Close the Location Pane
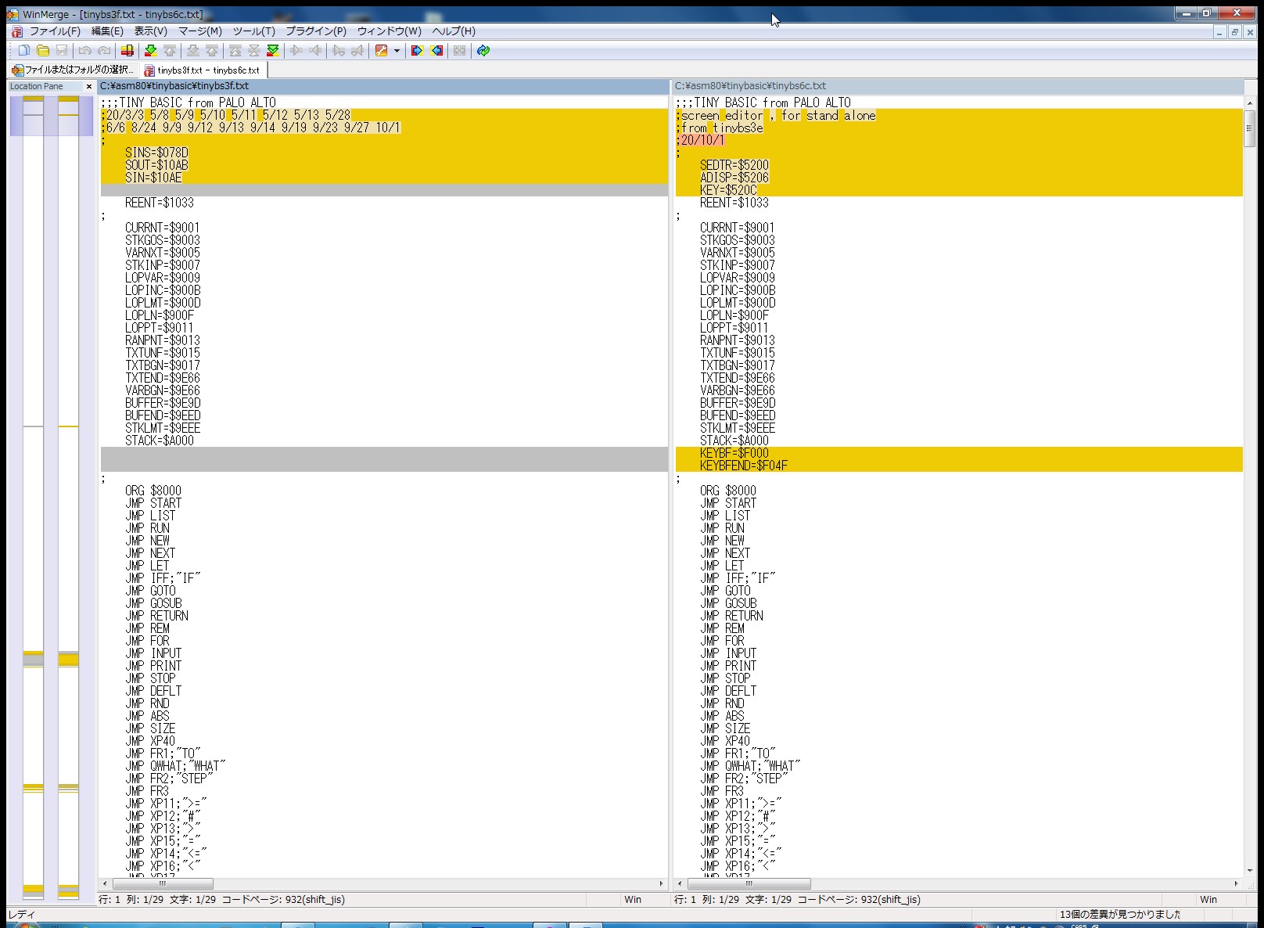Screen dimensions: 1264x928 [x=88, y=86]
